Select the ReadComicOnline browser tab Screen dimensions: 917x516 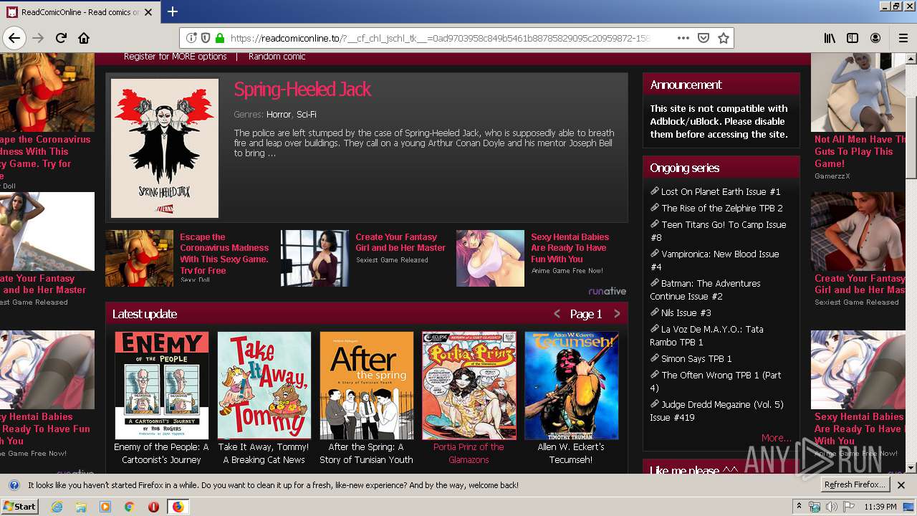(80, 12)
